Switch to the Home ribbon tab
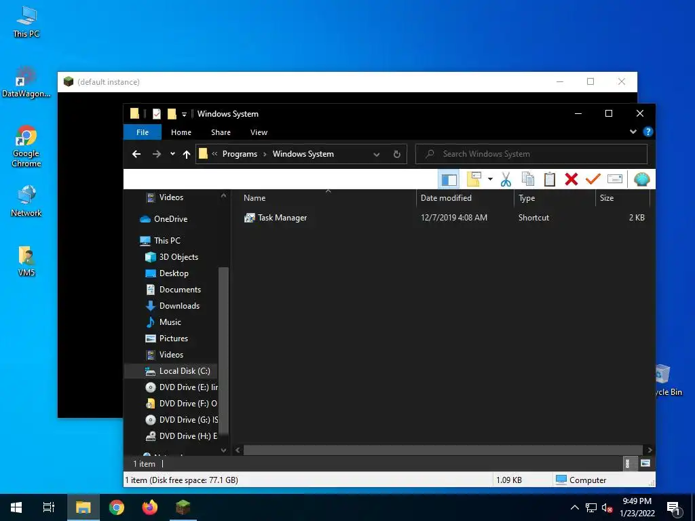 [181, 132]
